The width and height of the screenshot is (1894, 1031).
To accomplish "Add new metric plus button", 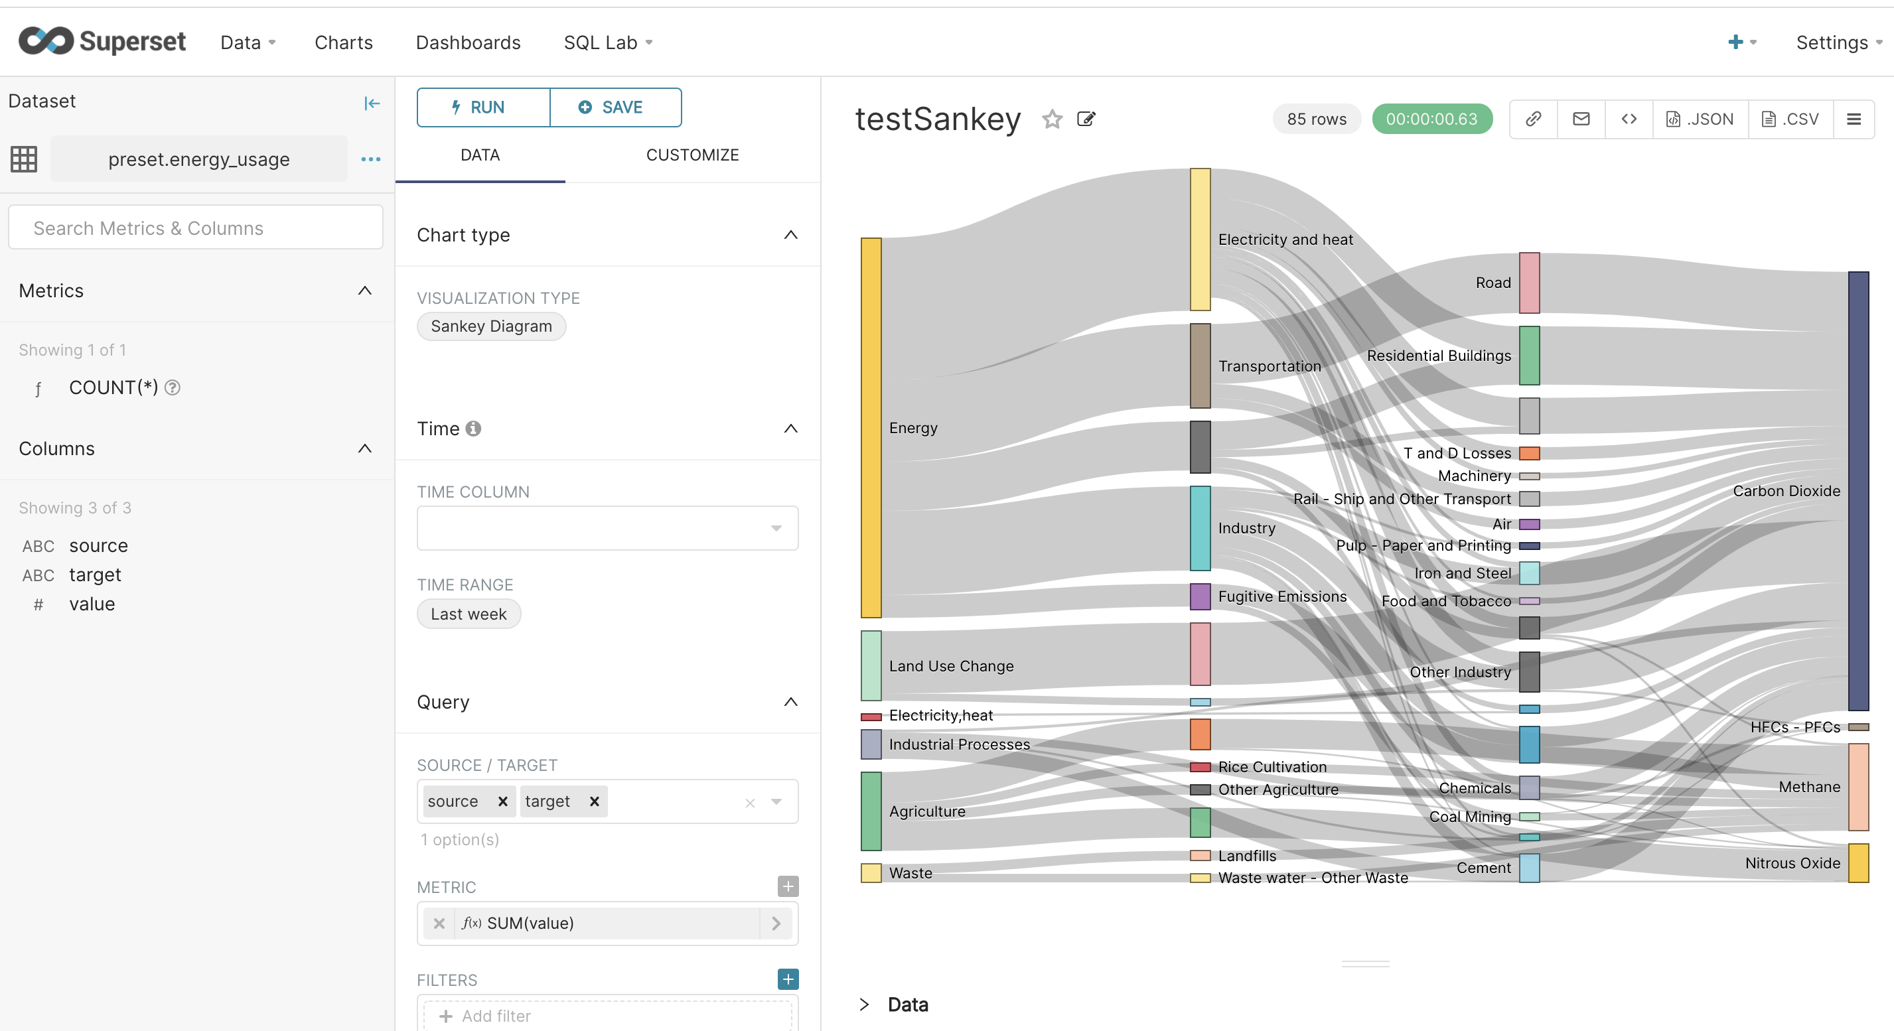I will tap(788, 886).
